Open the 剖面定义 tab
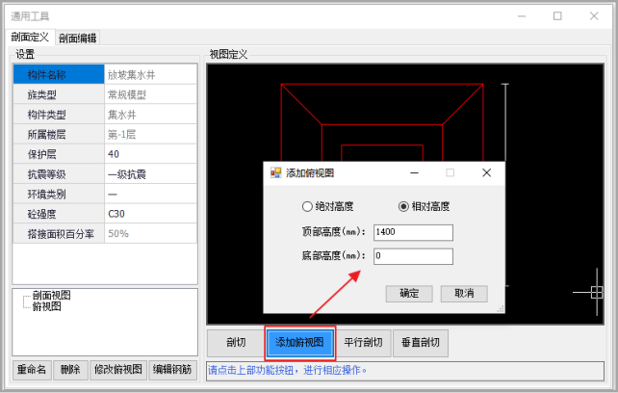 point(30,38)
